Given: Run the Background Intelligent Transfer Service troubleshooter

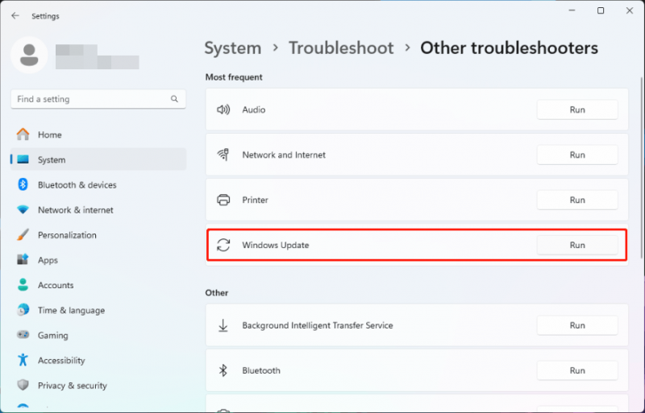Looking at the screenshot, I should [x=577, y=325].
